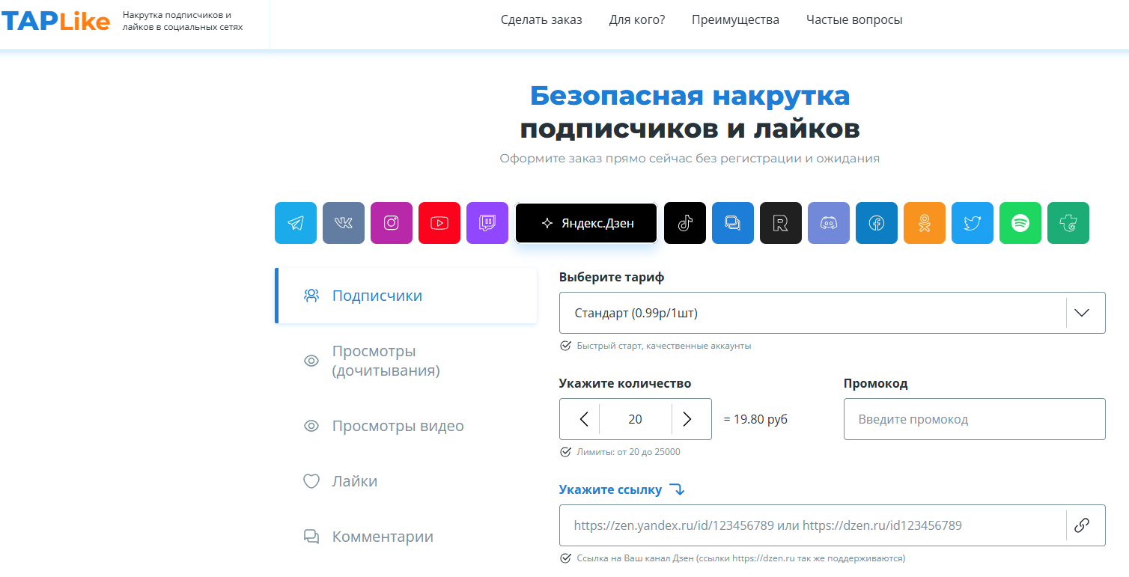Click the = 19.80 руб price text
This screenshot has width=1129, height=577.
755,419
